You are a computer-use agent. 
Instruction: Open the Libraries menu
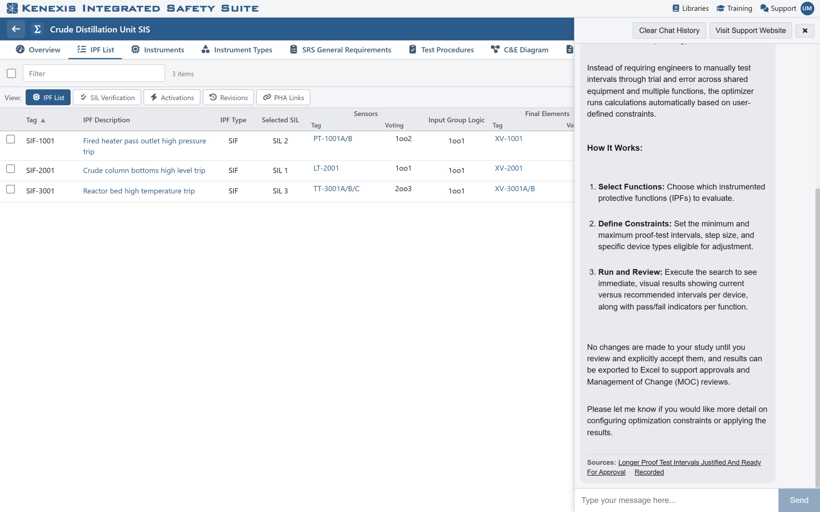pyautogui.click(x=690, y=8)
